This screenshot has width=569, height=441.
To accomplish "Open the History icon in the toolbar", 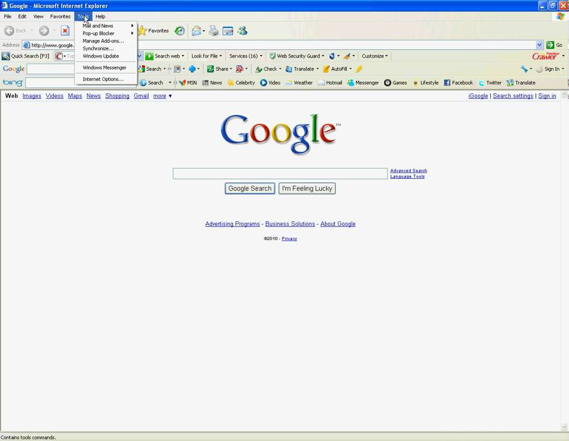I will point(180,31).
